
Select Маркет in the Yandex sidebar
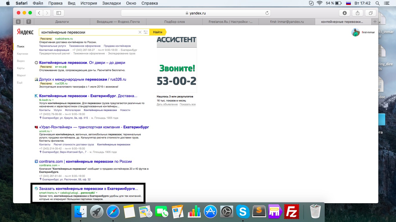pos(21,75)
